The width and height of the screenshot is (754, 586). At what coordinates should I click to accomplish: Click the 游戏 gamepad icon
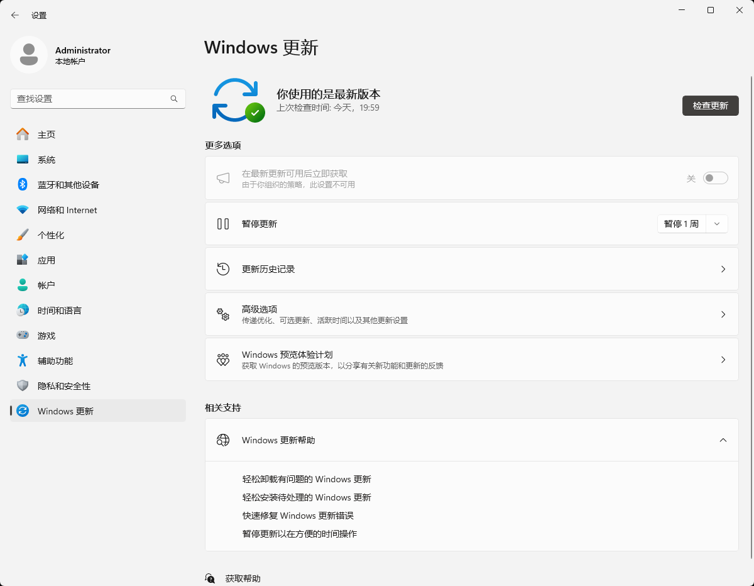pos(23,336)
